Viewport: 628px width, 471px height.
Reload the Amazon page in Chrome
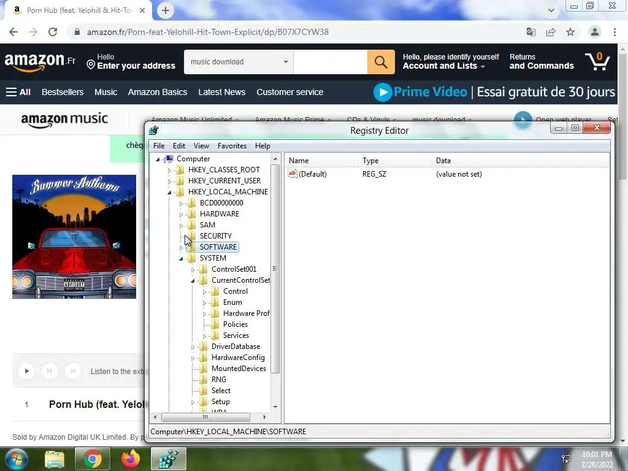pos(53,32)
